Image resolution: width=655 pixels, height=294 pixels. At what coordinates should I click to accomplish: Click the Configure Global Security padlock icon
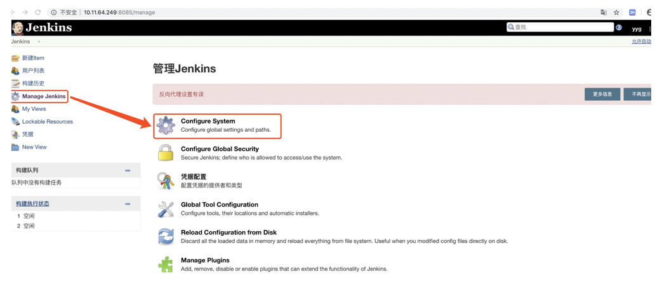click(x=166, y=153)
